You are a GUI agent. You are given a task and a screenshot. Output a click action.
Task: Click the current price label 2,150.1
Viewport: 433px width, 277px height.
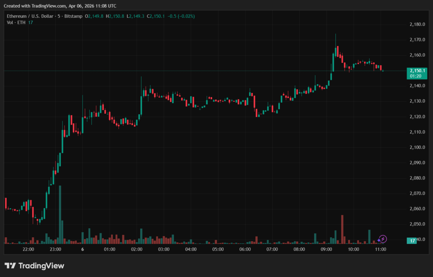[x=416, y=70]
